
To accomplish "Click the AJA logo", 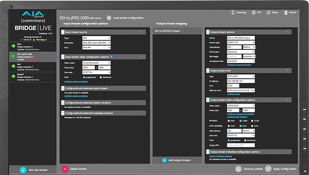I will 33,14.
